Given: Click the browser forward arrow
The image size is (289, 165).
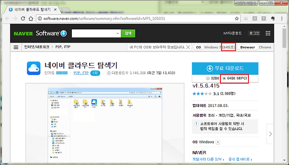Looking at the screenshot, I should pos(15,18).
